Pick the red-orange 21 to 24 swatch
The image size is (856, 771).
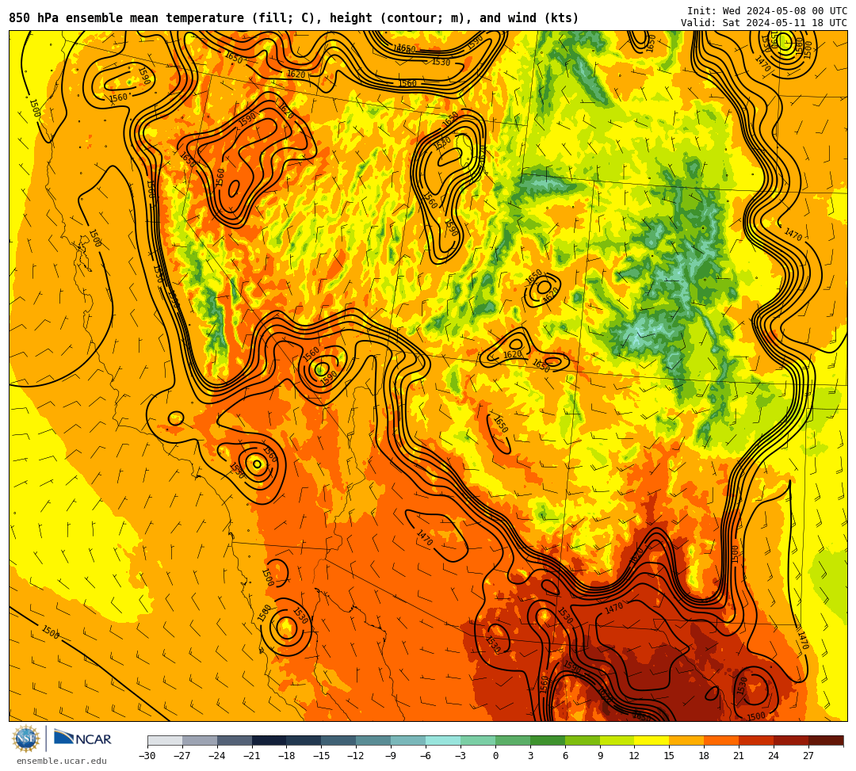click(x=757, y=740)
